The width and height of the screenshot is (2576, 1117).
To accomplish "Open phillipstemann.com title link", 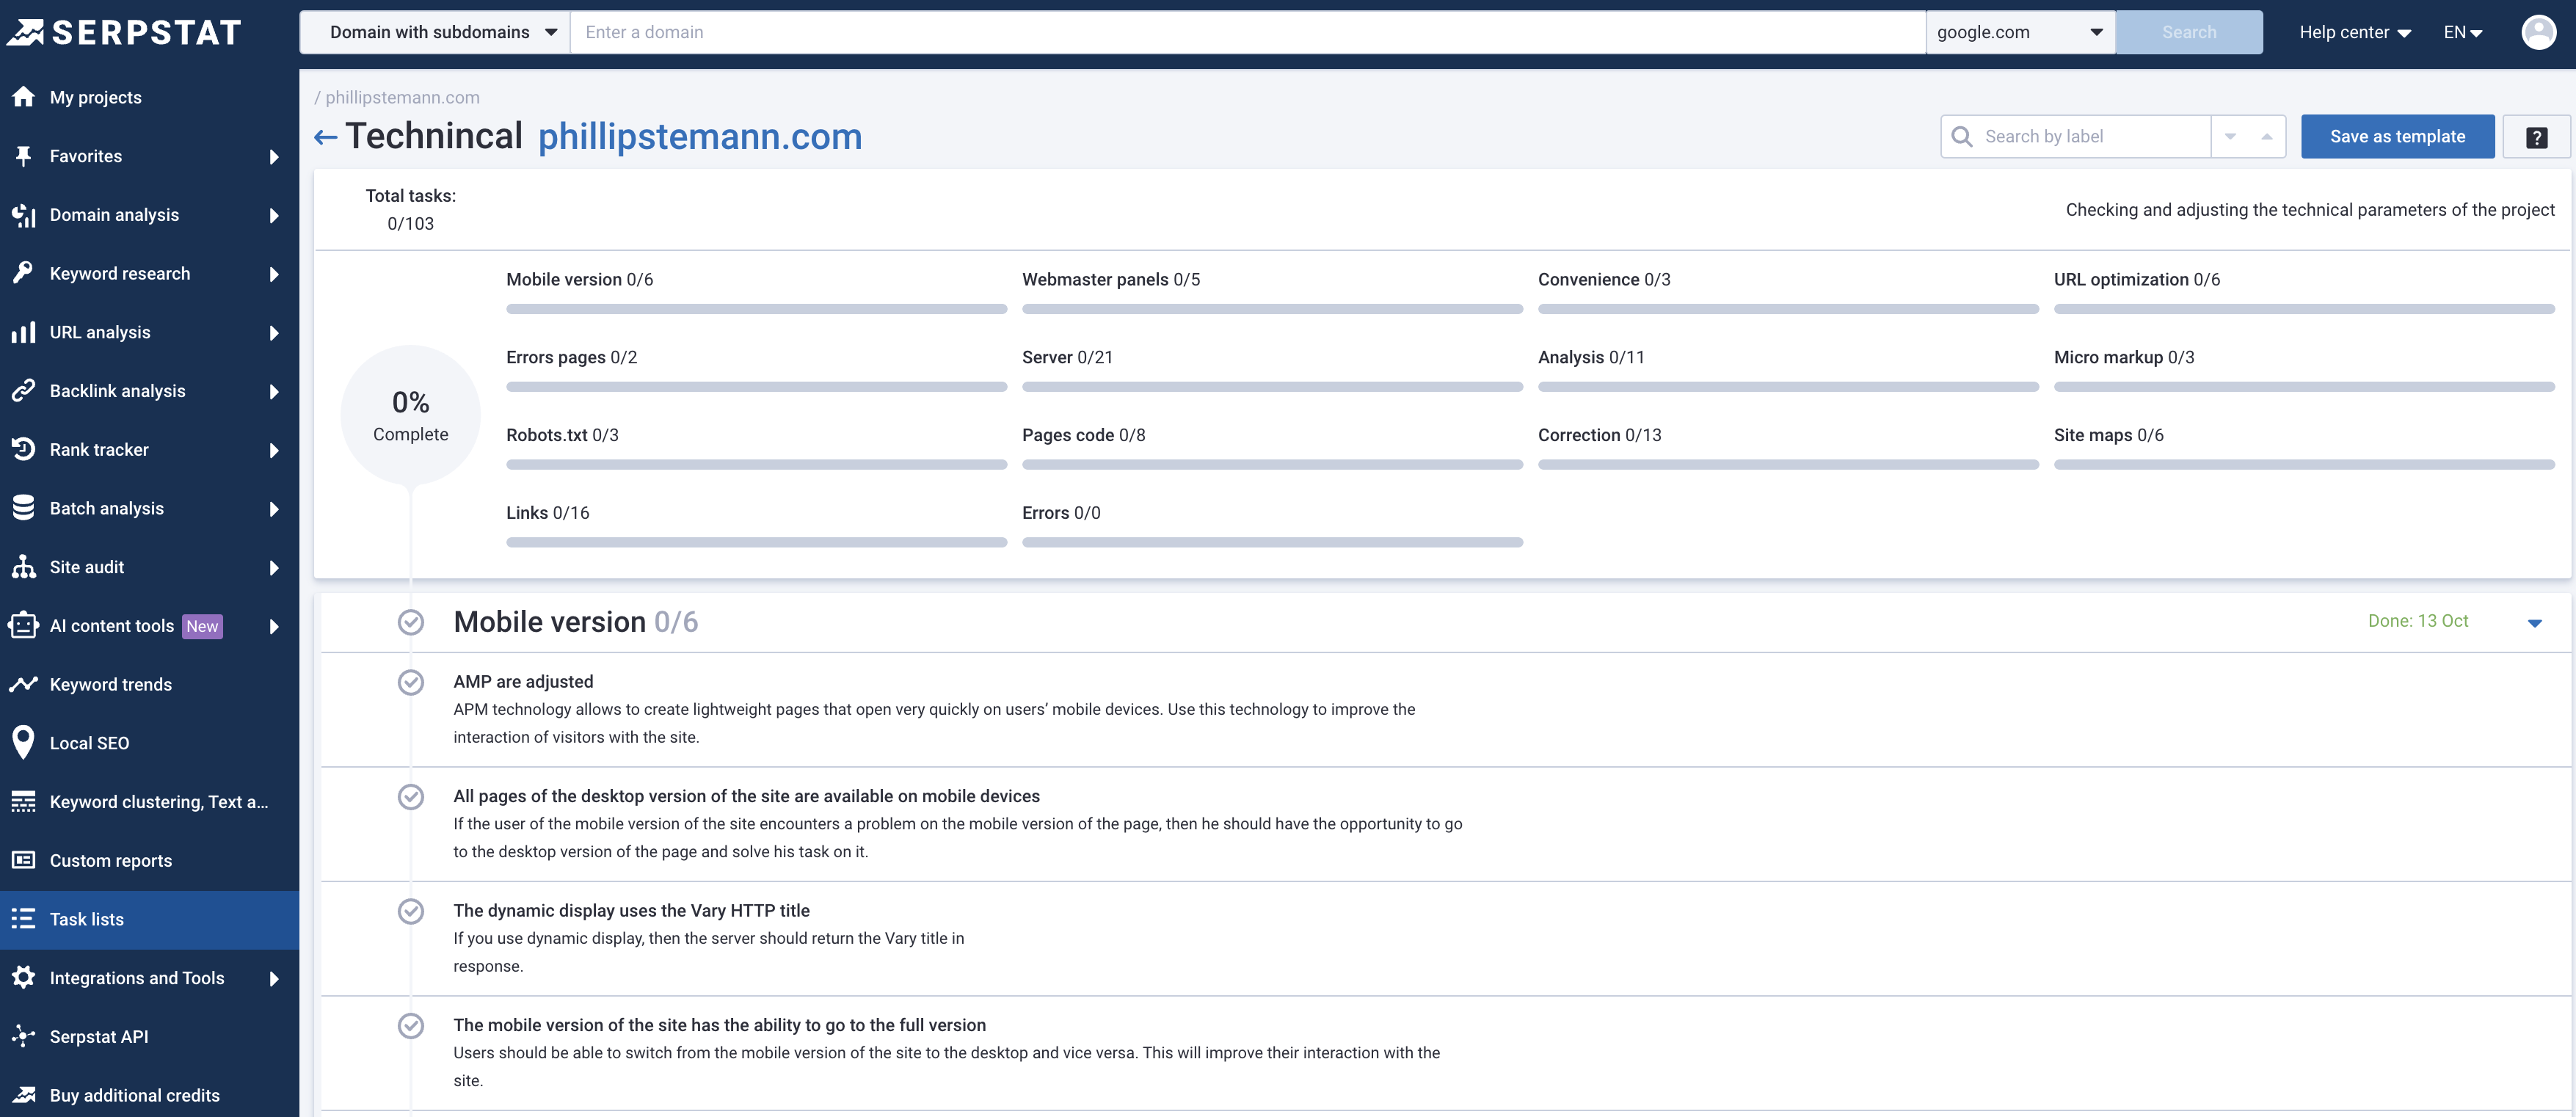I will click(700, 137).
